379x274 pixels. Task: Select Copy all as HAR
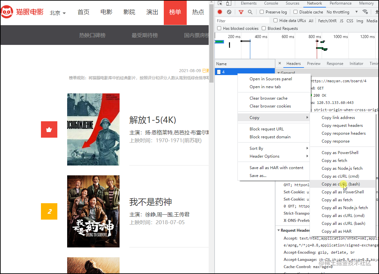pos(343,231)
